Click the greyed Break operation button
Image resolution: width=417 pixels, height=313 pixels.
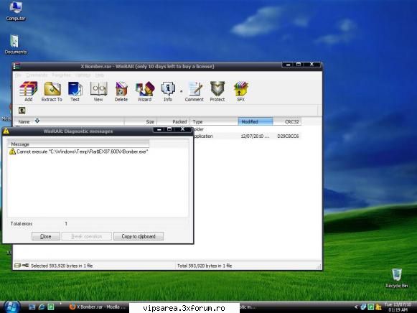point(87,236)
